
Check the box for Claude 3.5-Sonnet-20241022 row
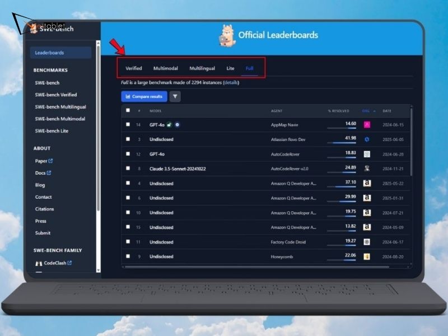(x=128, y=169)
